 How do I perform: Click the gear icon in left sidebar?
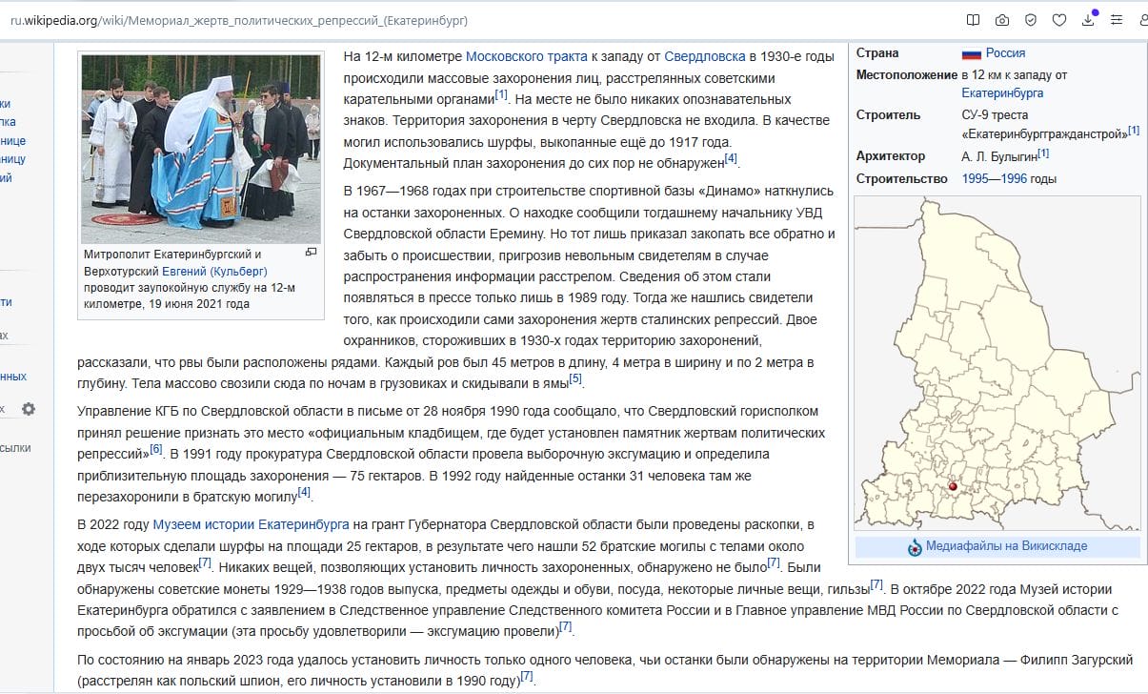[x=29, y=409]
